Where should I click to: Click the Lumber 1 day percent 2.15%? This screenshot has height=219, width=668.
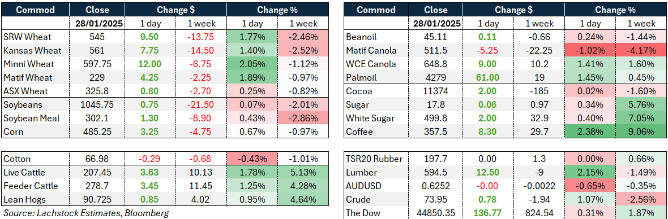point(590,173)
